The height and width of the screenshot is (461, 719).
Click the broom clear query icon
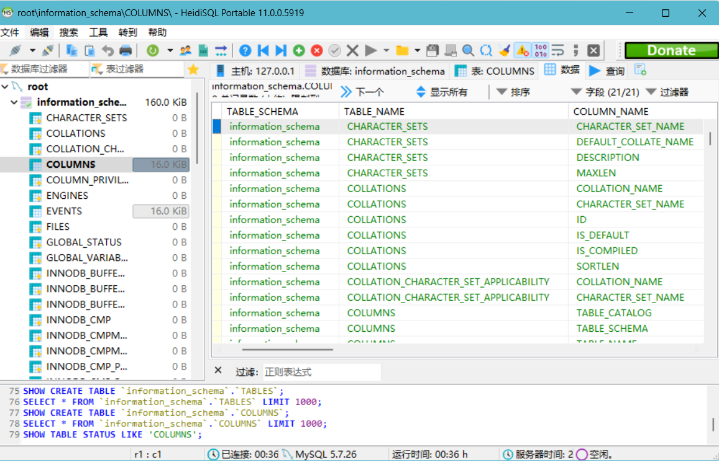coord(505,50)
